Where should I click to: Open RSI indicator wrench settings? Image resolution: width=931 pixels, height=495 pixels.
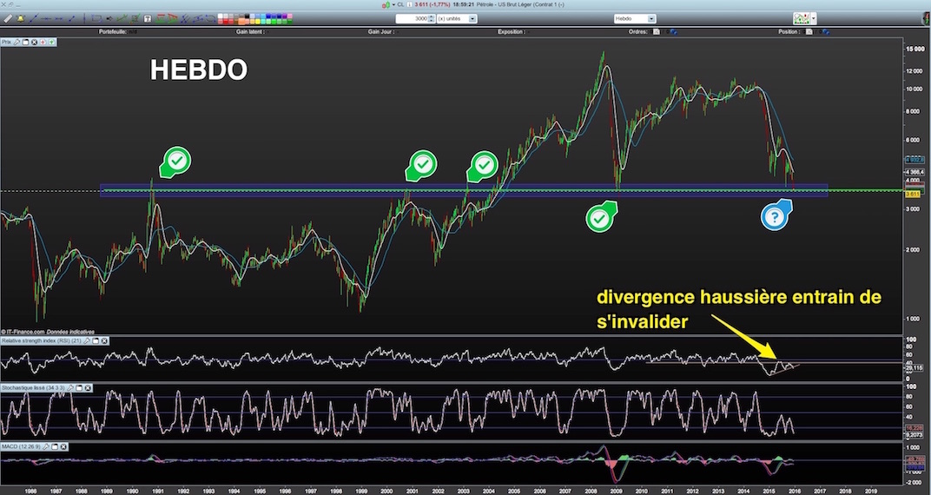pos(87,340)
